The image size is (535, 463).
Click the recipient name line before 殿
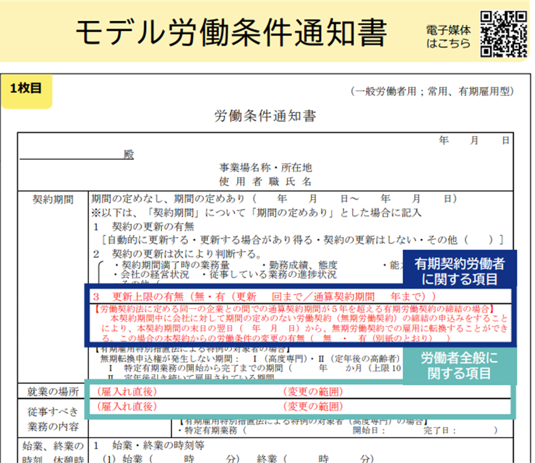72,155
